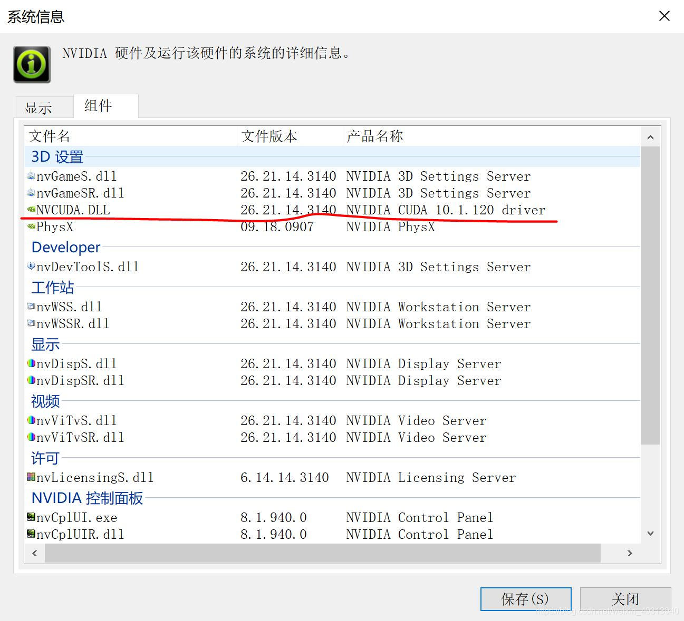Click nvWSS.dll "NVIDIA Workstation Server" text
684x621 pixels.
(439, 307)
